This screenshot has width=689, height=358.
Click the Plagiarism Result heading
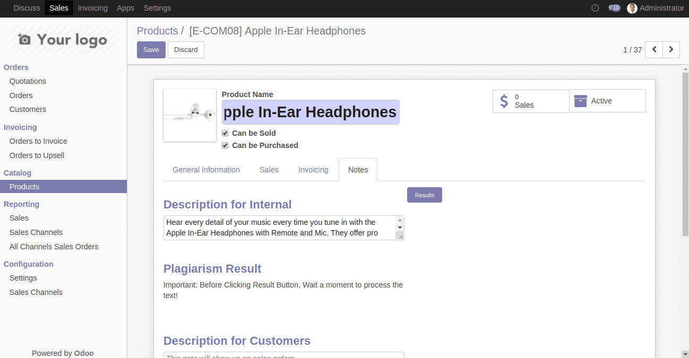coord(212,268)
